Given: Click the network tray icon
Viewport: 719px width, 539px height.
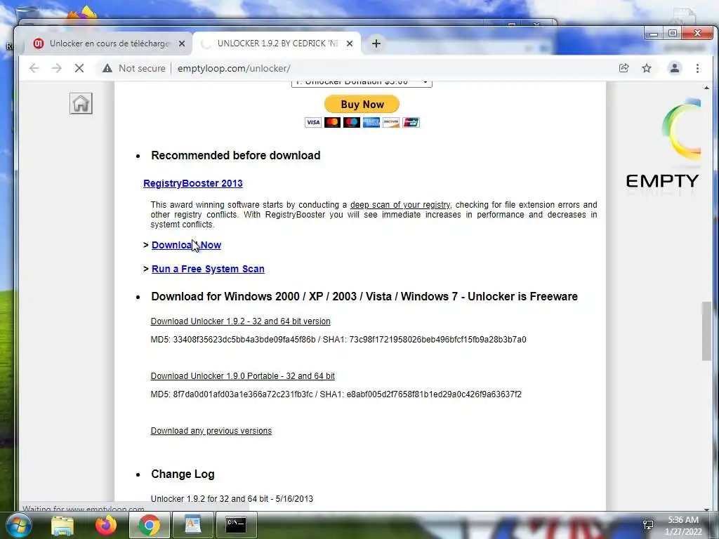Looking at the screenshot, I should click(648, 525).
